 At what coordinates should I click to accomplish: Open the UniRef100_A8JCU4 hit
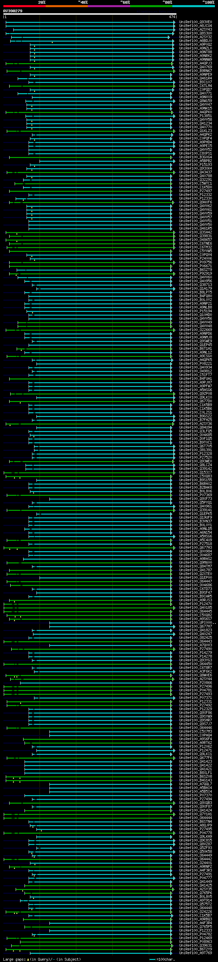click(195, 26)
